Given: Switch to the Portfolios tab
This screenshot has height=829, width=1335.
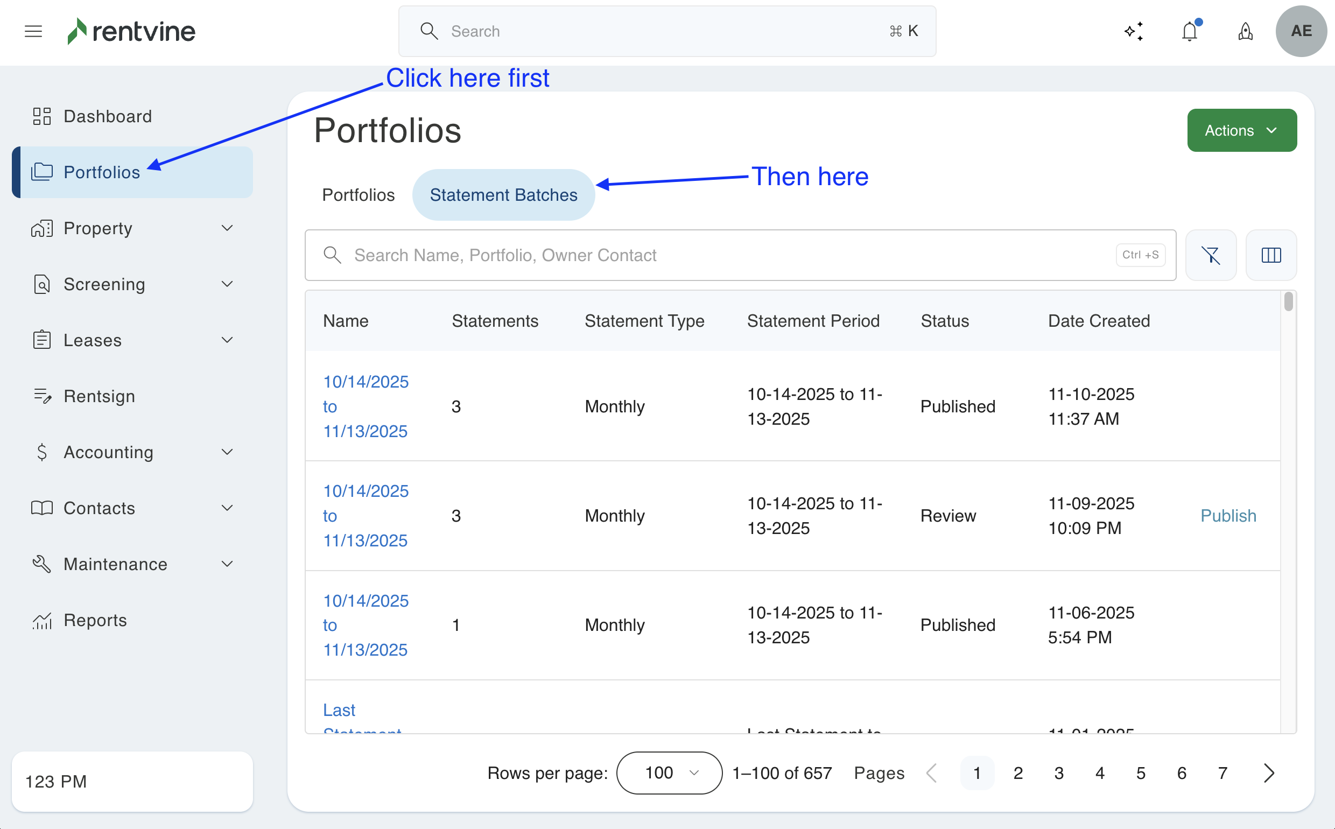Looking at the screenshot, I should (x=358, y=195).
